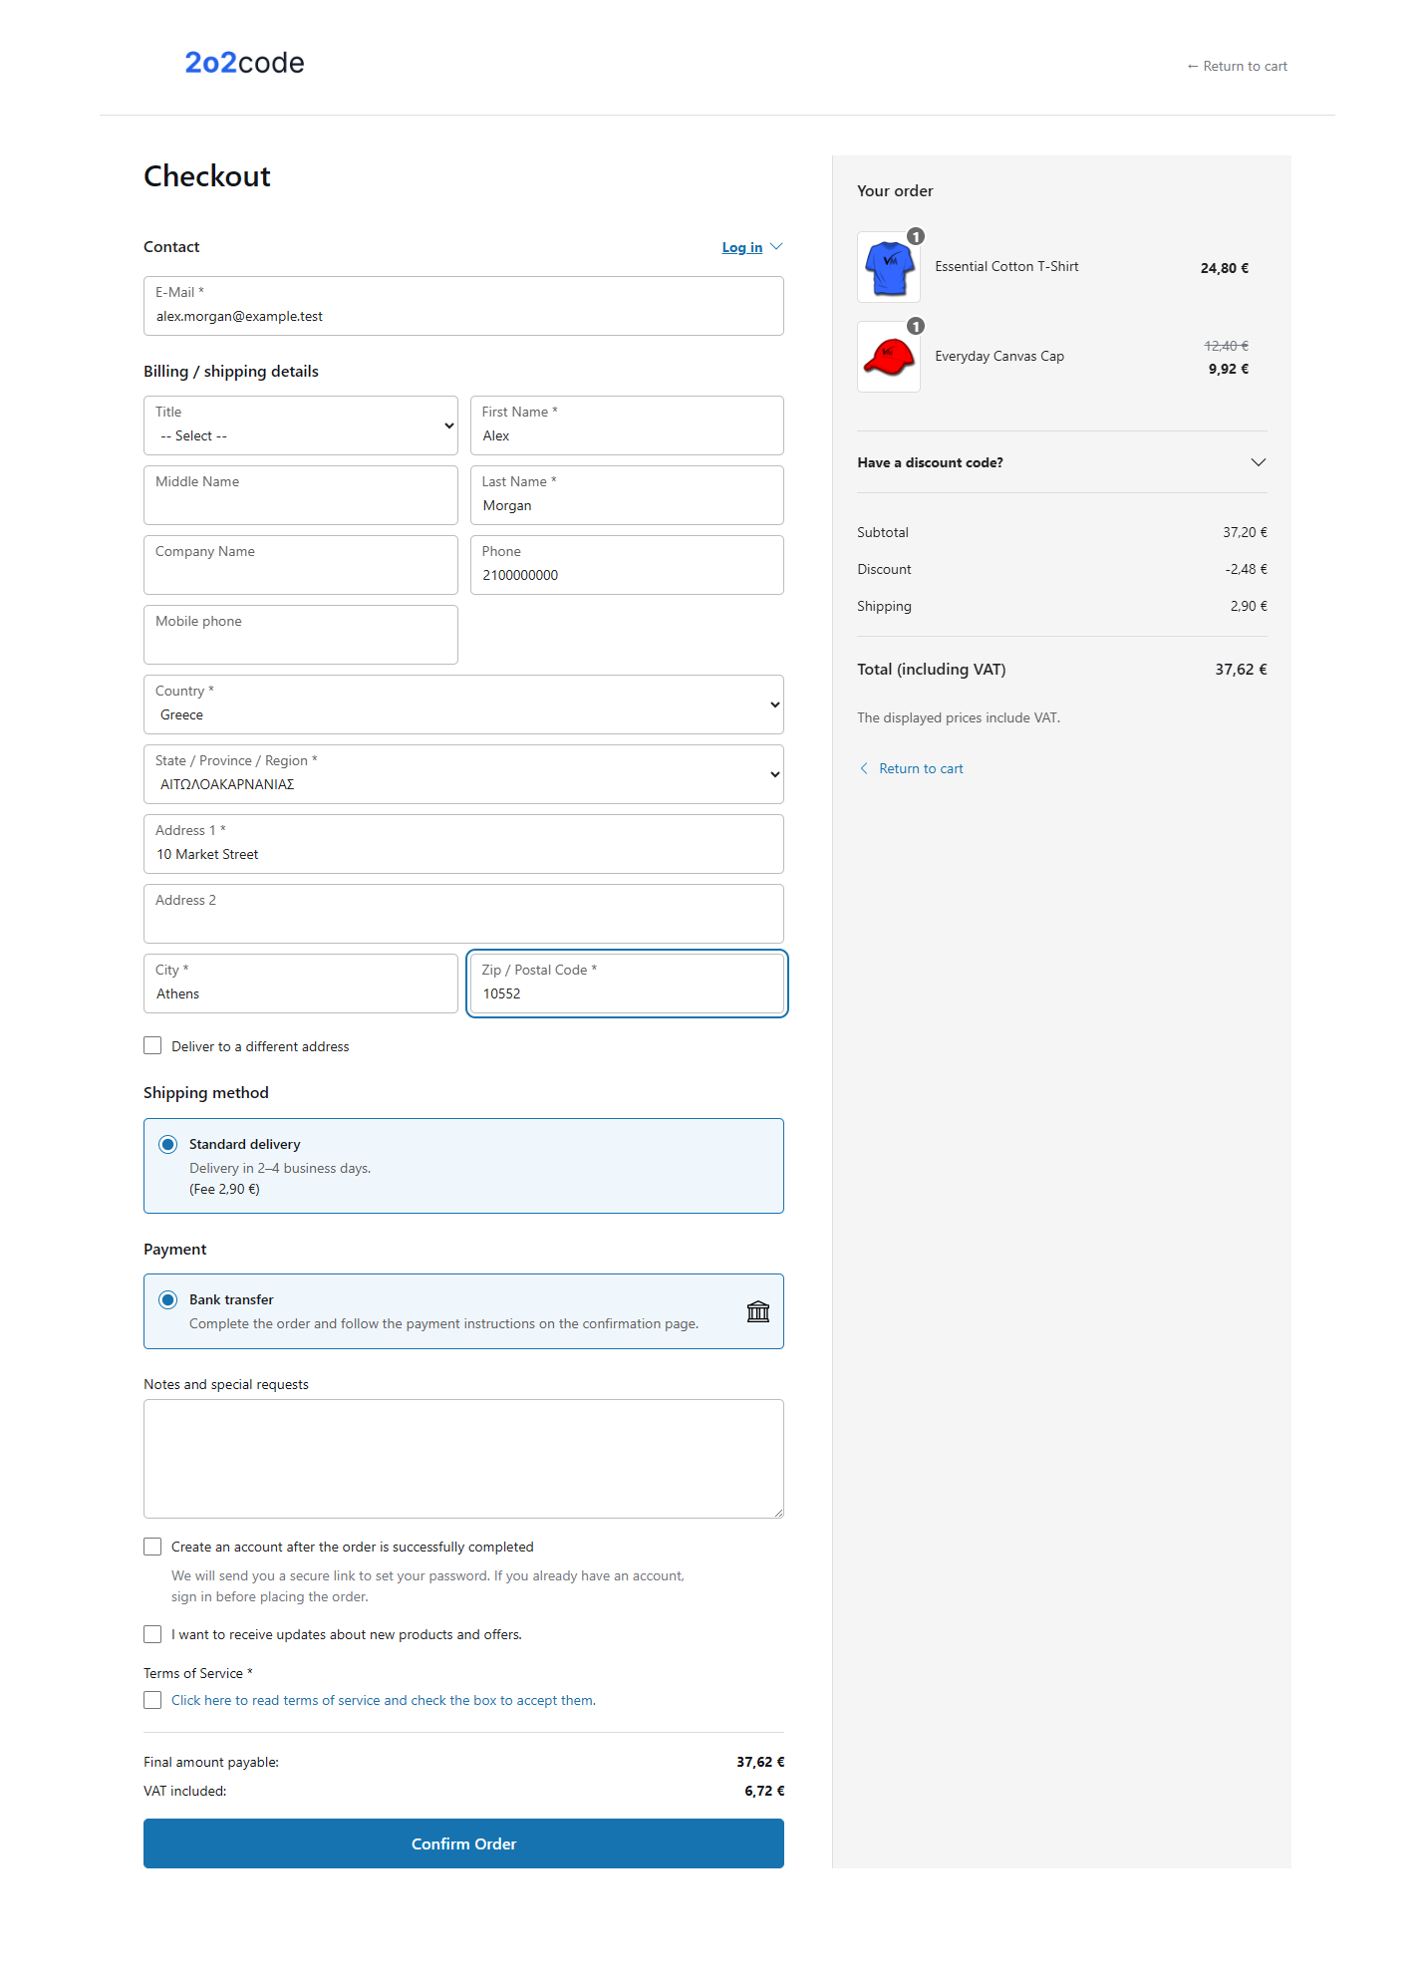Click the Mobile phone field
The image size is (1420, 1979).
click(x=301, y=635)
